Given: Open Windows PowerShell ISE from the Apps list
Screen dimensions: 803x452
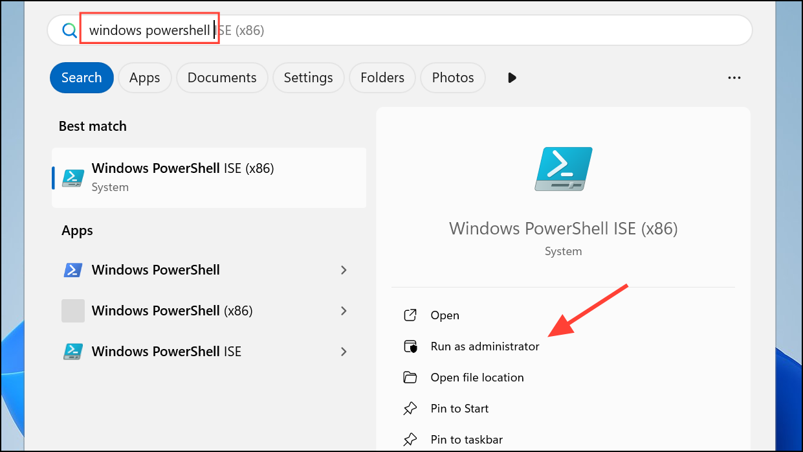Looking at the screenshot, I should [x=209, y=352].
